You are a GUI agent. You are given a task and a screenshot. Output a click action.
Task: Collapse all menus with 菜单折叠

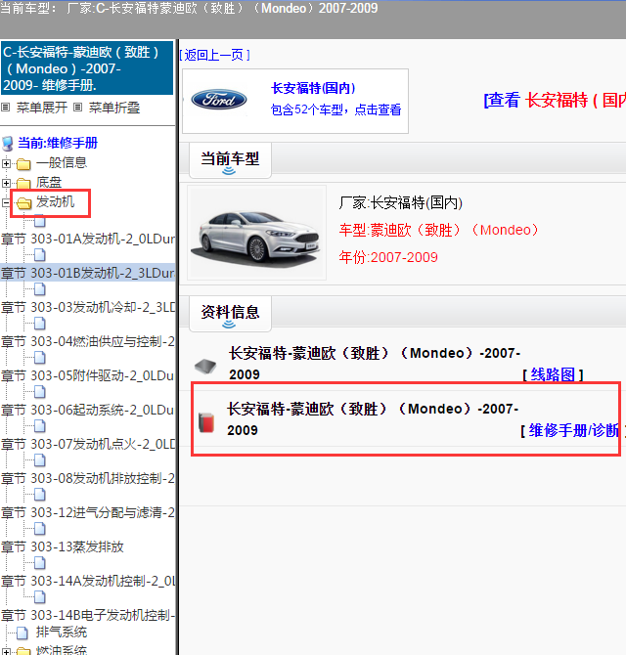pos(114,108)
